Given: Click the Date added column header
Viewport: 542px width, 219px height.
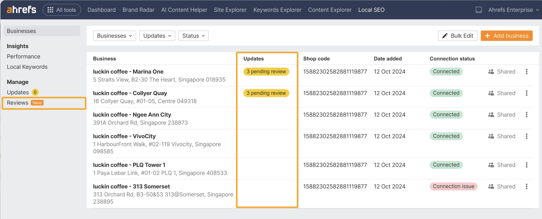Looking at the screenshot, I should tap(388, 58).
